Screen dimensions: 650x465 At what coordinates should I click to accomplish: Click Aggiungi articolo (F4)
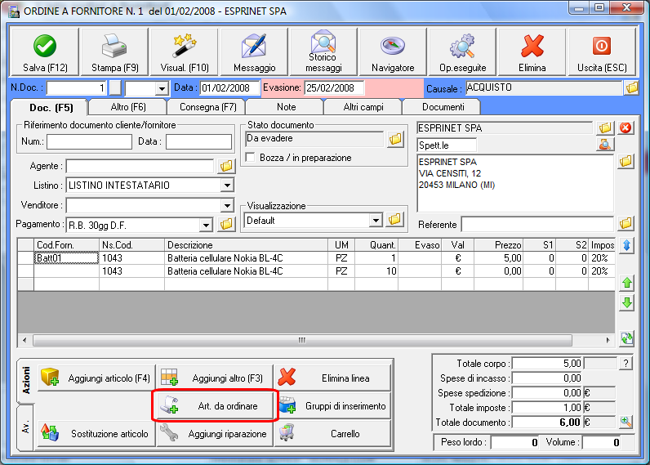pos(96,378)
